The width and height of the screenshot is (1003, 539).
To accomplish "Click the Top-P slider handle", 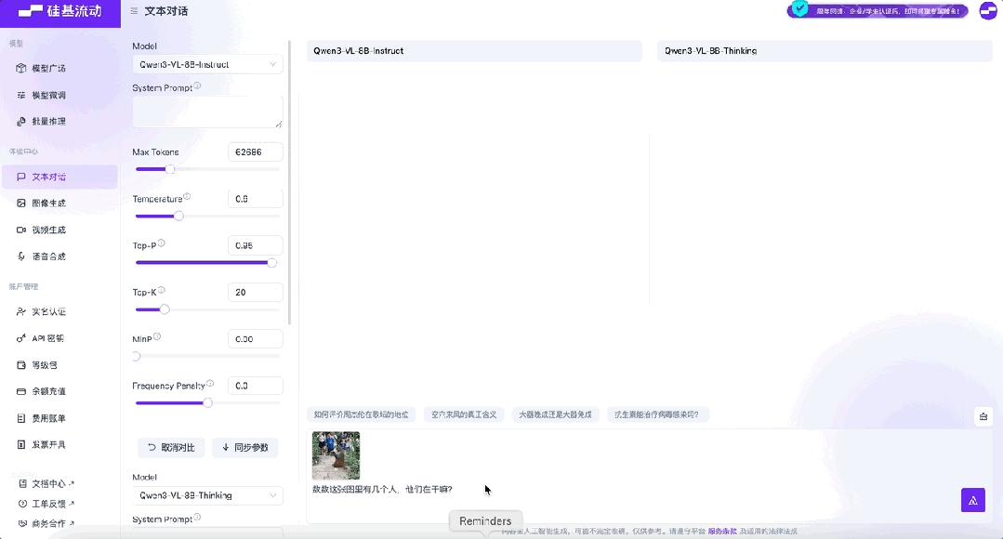I will [x=271, y=263].
